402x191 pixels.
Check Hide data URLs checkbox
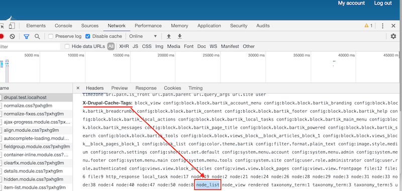click(67, 46)
